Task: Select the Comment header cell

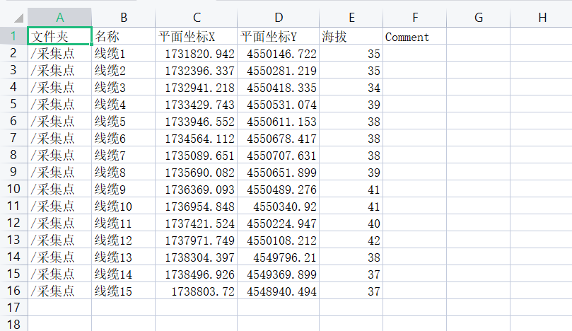Action: tap(414, 36)
